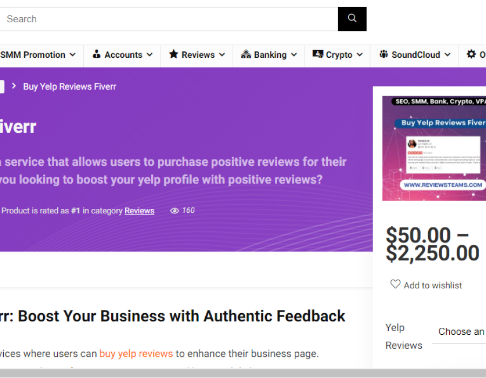Click the orange buy yelp reviews link
This screenshot has width=486, height=378.
point(136,354)
